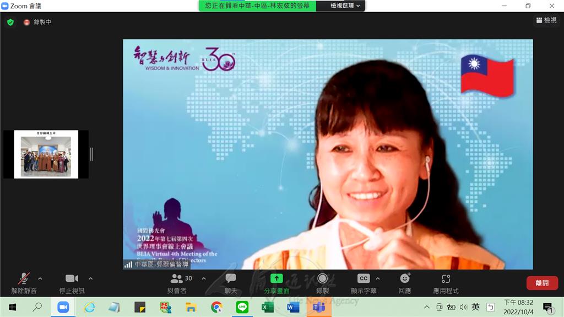
Task: Open the PC Magic app in taskbar
Action: (x=165, y=307)
